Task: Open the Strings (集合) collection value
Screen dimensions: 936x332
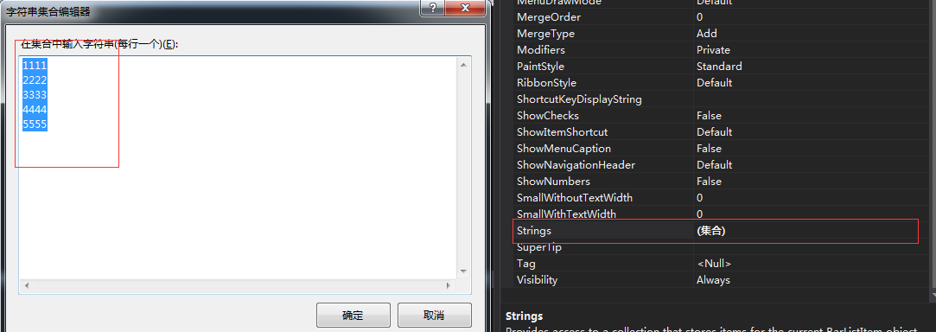Action: 710,231
